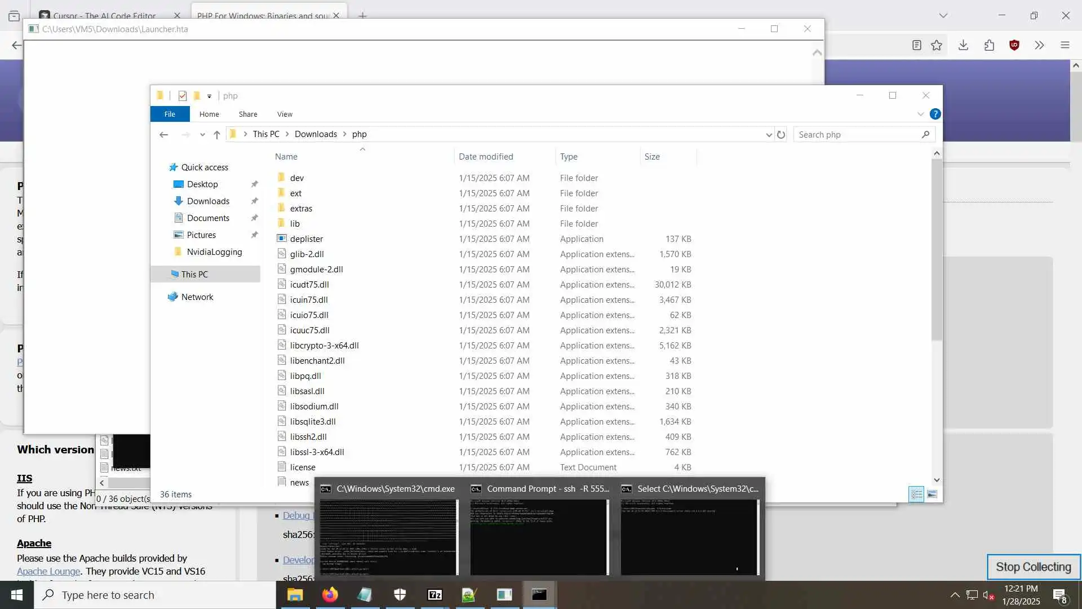1082x609 pixels.
Task: Switch to large icons view button
Action: point(932,494)
